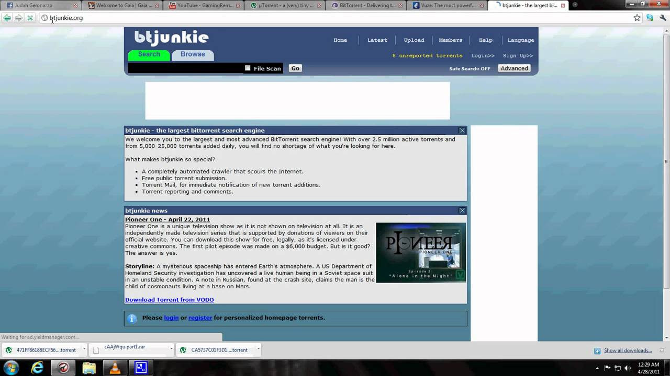The image size is (670, 376).
Task: Click the Sign Up>> link
Action: click(x=518, y=55)
